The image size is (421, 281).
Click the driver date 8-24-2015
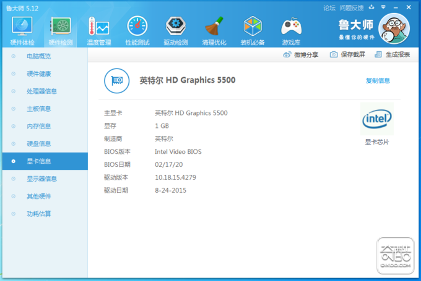[x=170, y=190]
